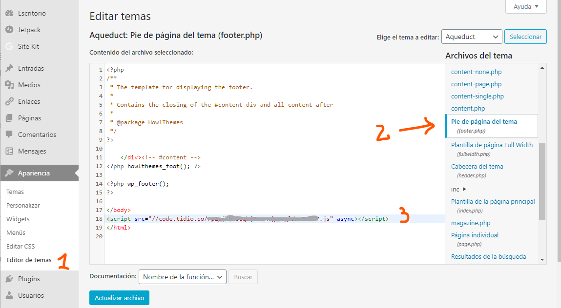Click the Seleccionar button

click(x=525, y=37)
